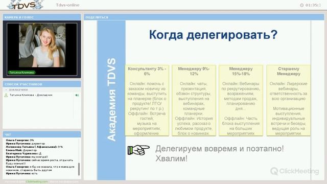The image size is (327, 184).
Task: Open the "Камера и голос" panel header
Action: [x=42, y=17]
